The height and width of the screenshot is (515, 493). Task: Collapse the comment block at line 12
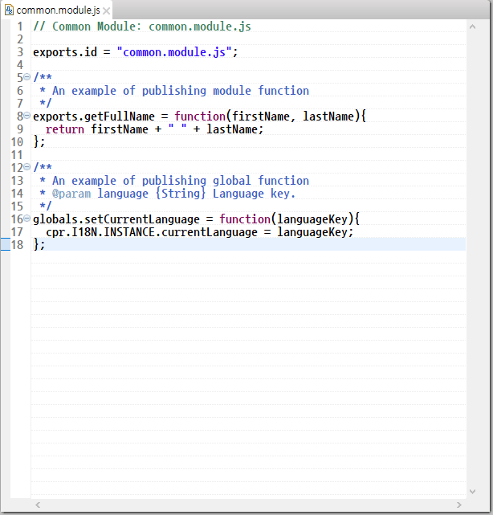27,168
